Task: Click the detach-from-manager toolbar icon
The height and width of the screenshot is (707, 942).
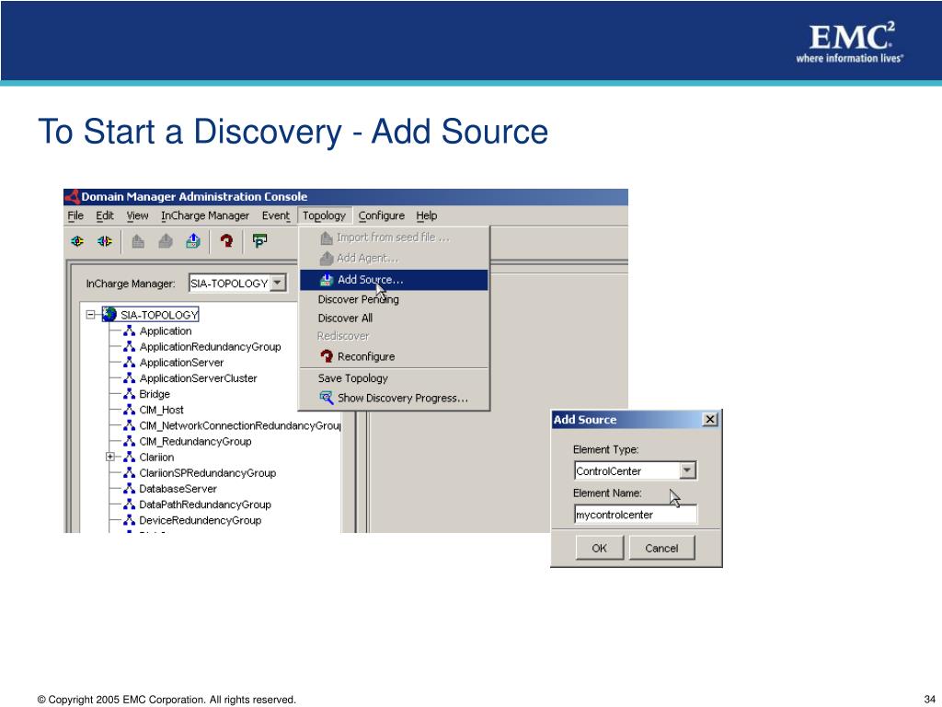Action: (105, 241)
